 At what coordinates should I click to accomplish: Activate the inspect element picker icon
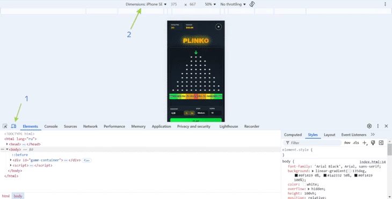click(x=5, y=126)
